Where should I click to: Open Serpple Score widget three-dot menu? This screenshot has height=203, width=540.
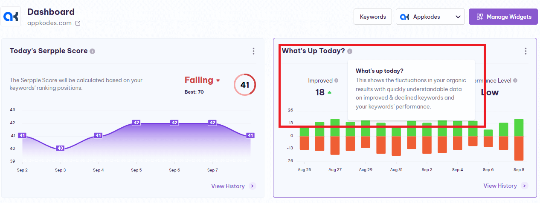coord(253,51)
